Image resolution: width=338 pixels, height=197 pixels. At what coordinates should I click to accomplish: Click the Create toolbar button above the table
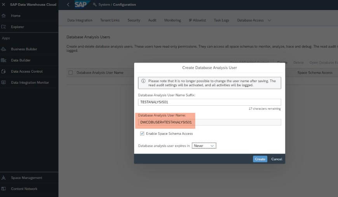click(x=282, y=63)
